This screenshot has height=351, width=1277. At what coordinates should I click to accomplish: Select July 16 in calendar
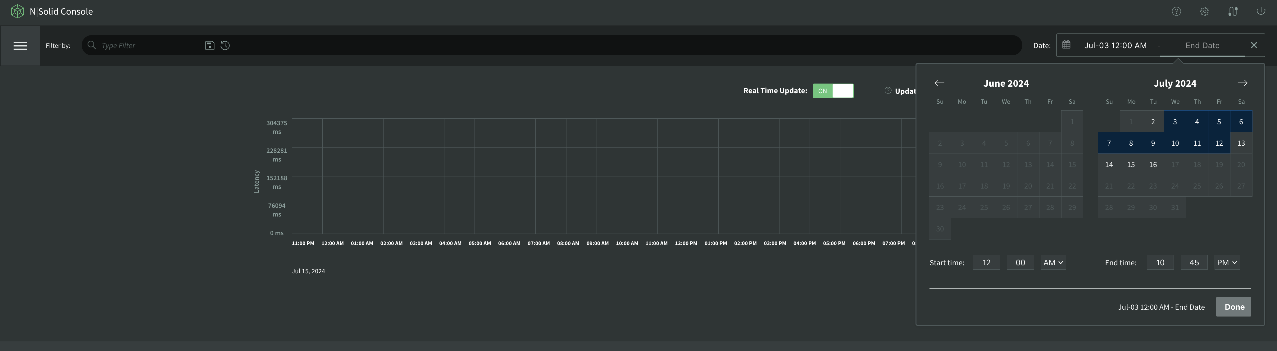1153,164
